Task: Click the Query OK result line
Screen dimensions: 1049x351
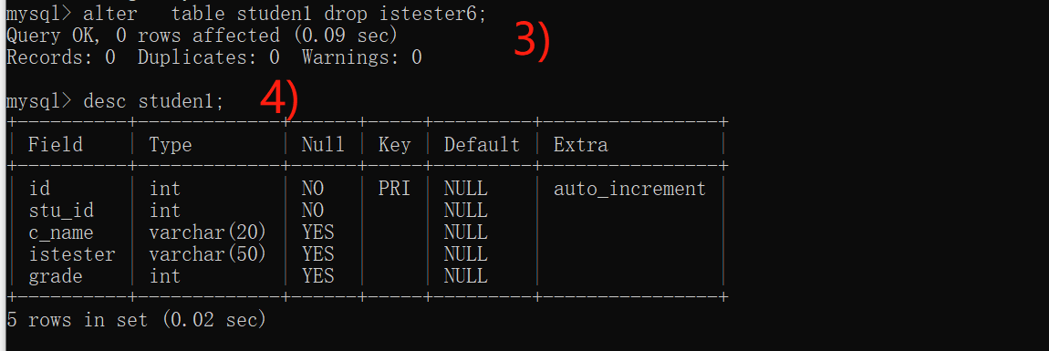Action: click(x=202, y=36)
